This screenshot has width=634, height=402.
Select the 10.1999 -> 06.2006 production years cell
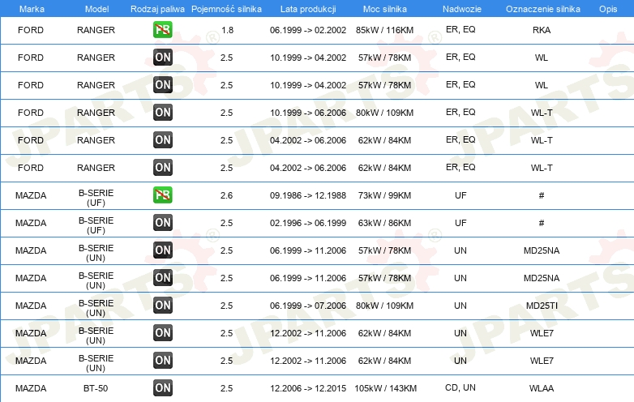coord(308,113)
